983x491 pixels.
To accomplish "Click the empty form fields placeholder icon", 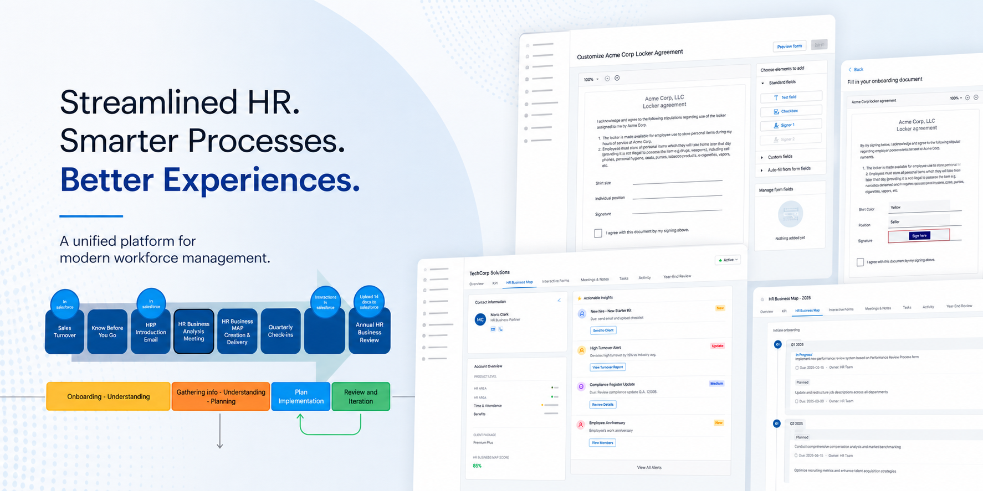I will coord(791,214).
